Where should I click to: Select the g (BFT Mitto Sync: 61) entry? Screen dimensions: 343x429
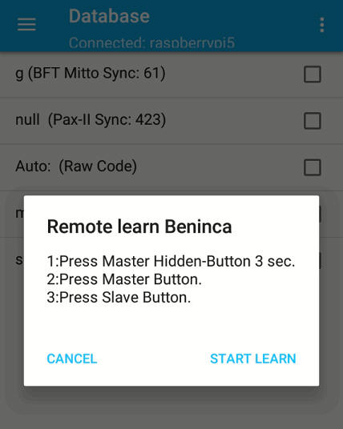(x=171, y=74)
